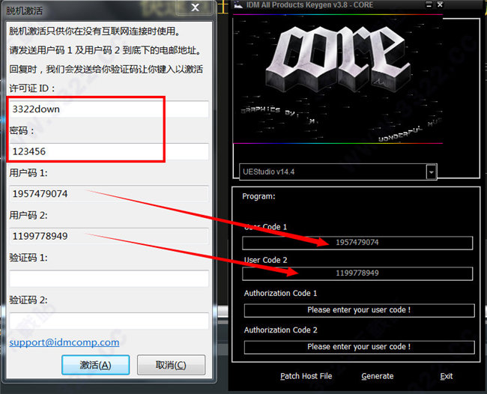Click the 许可证 ID: label

[32, 88]
